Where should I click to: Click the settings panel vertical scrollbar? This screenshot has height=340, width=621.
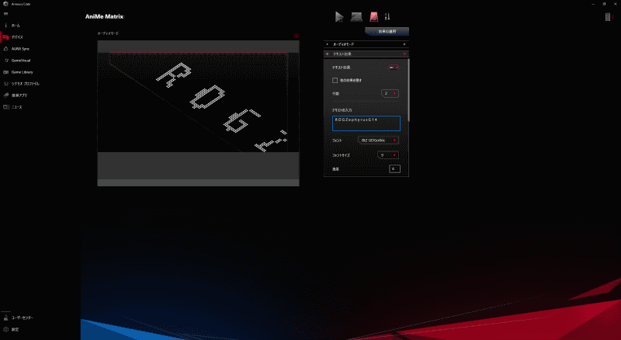tap(408, 90)
